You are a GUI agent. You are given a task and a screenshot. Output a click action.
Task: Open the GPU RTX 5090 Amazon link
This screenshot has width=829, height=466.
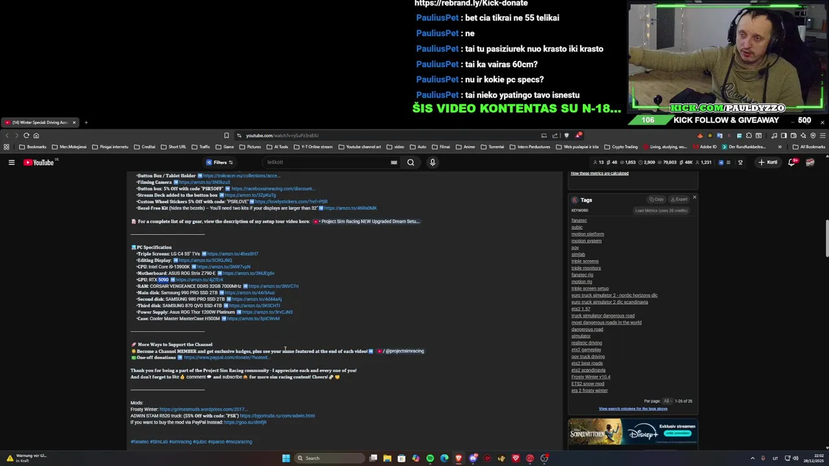199,280
